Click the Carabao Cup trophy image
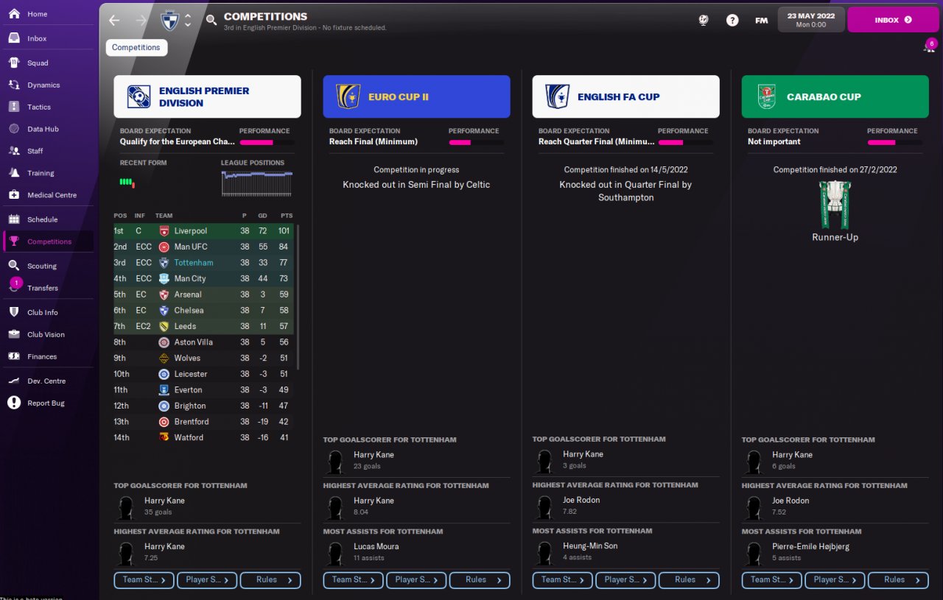Viewport: 943px width, 600px height. pyautogui.click(x=835, y=205)
